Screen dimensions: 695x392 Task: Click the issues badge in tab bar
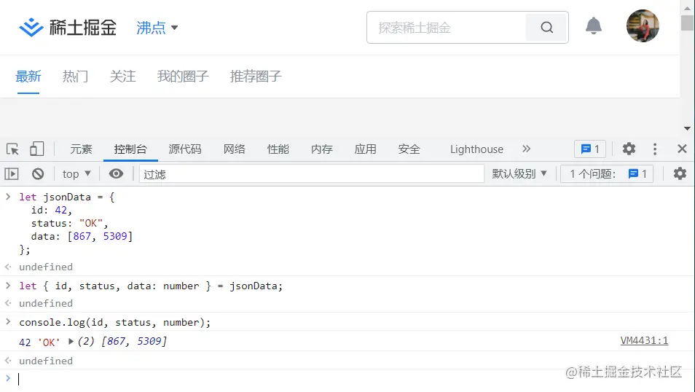click(x=590, y=149)
